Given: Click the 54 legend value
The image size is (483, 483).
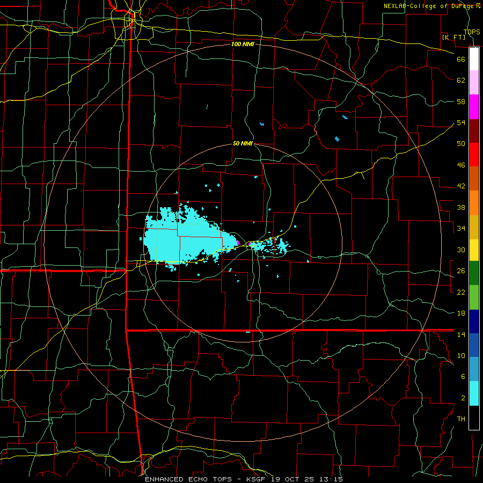Looking at the screenshot, I should (461, 122).
